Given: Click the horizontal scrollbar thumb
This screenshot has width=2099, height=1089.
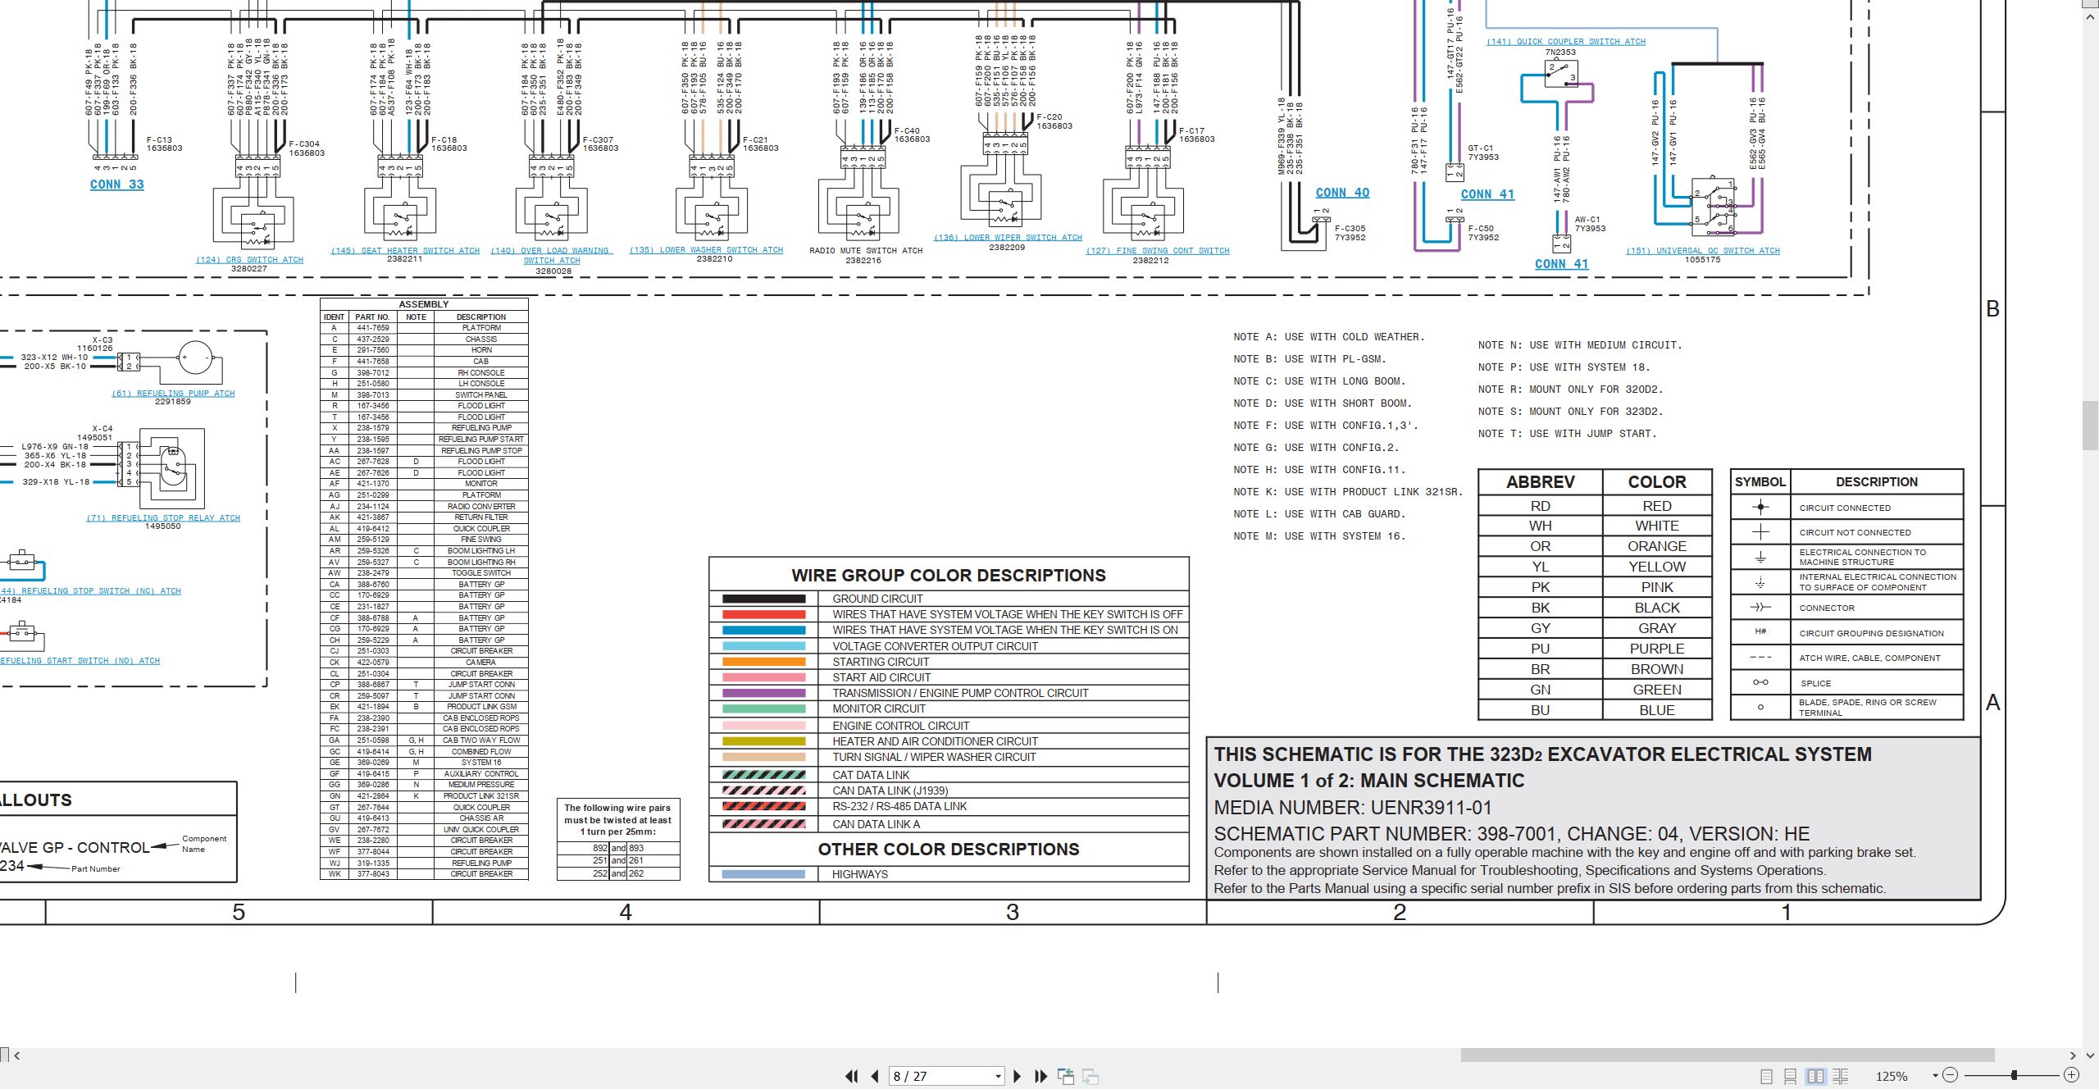Looking at the screenshot, I should point(1728,1055).
